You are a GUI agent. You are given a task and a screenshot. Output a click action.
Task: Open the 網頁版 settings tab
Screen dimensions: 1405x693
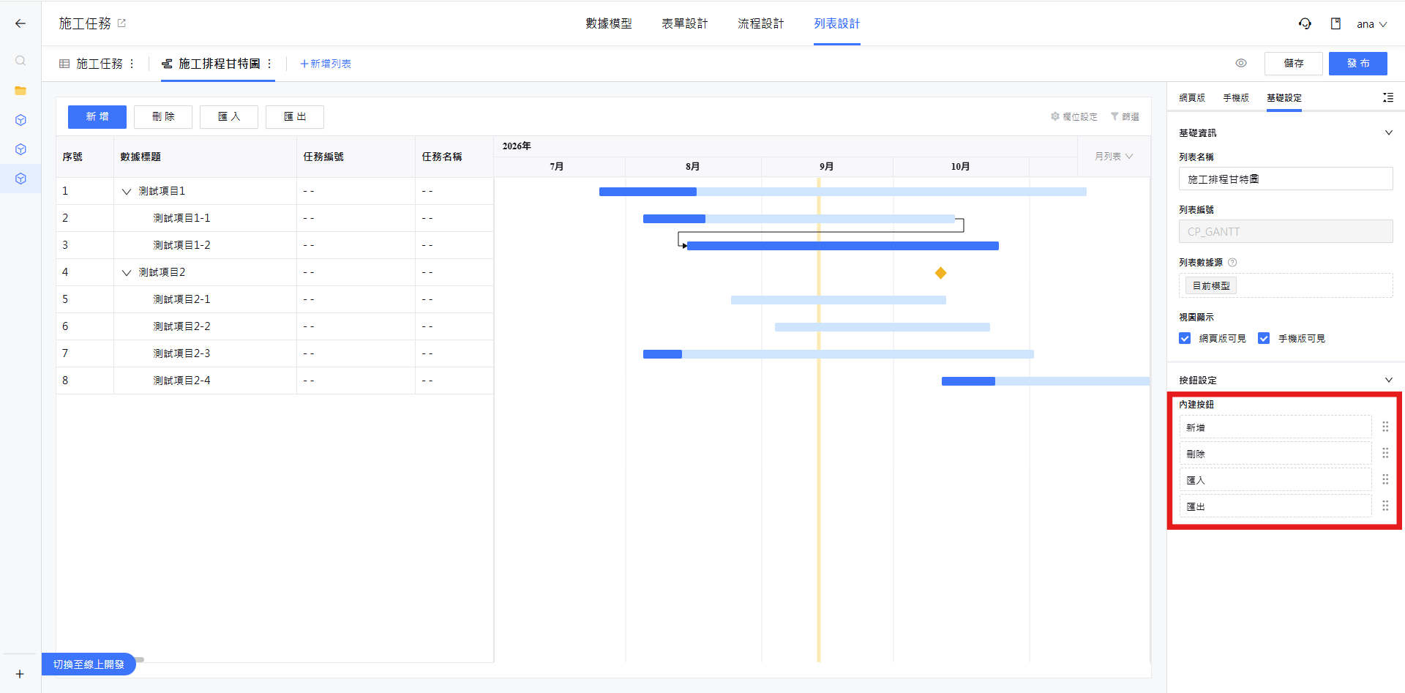[1192, 97]
